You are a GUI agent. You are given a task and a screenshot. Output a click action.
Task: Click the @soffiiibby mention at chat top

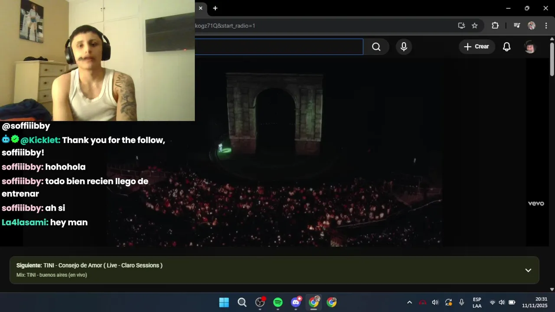click(26, 126)
